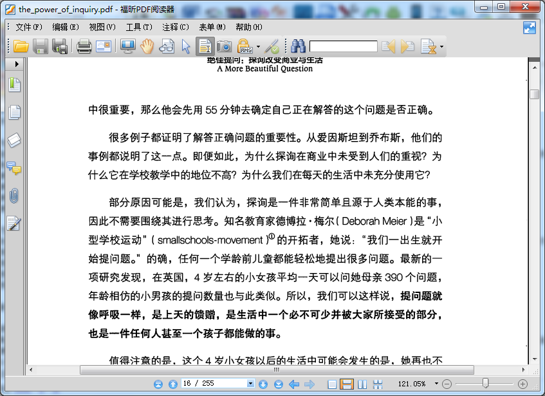This screenshot has height=396, width=545.
Task: Open the 文件(F) menu
Action: 29,27
